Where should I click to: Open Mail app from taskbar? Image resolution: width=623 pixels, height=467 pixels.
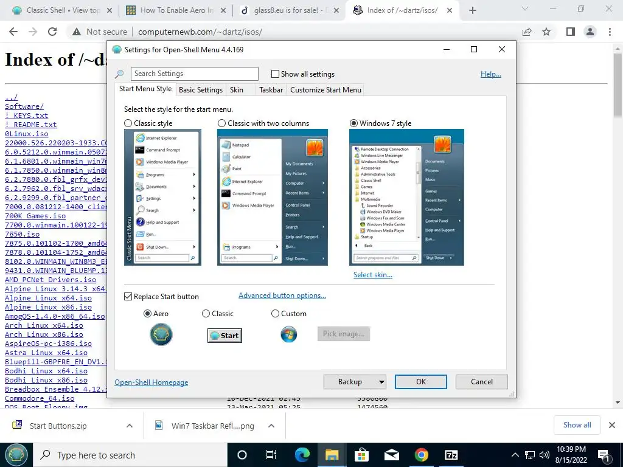392,455
